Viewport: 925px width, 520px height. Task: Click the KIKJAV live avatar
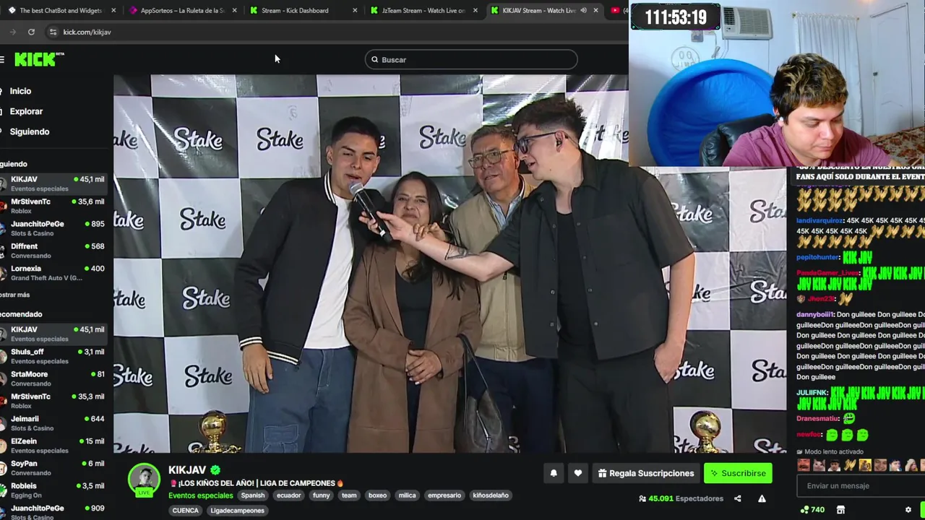[144, 480]
